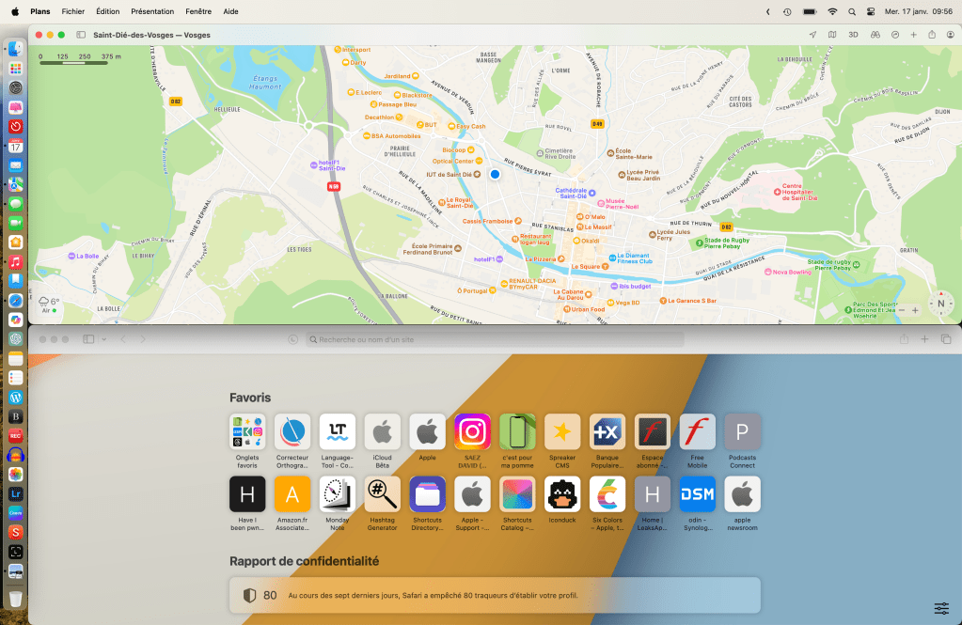Open the map mode selector icon
Viewport: 962px width, 625px height.
(832, 35)
